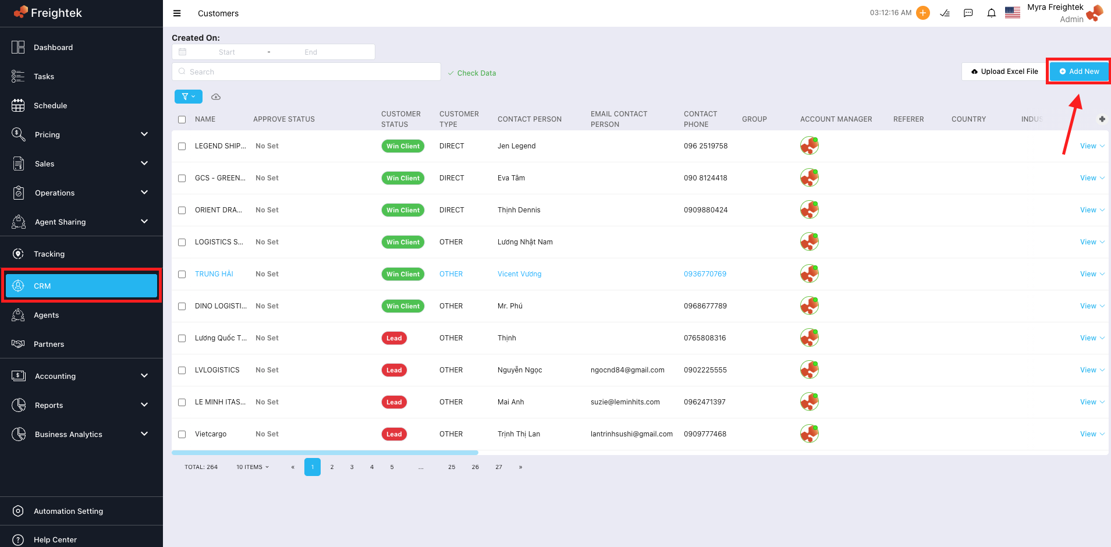1111x547 pixels.
Task: Open Myra Freightek profile avatar
Action: 1095,13
